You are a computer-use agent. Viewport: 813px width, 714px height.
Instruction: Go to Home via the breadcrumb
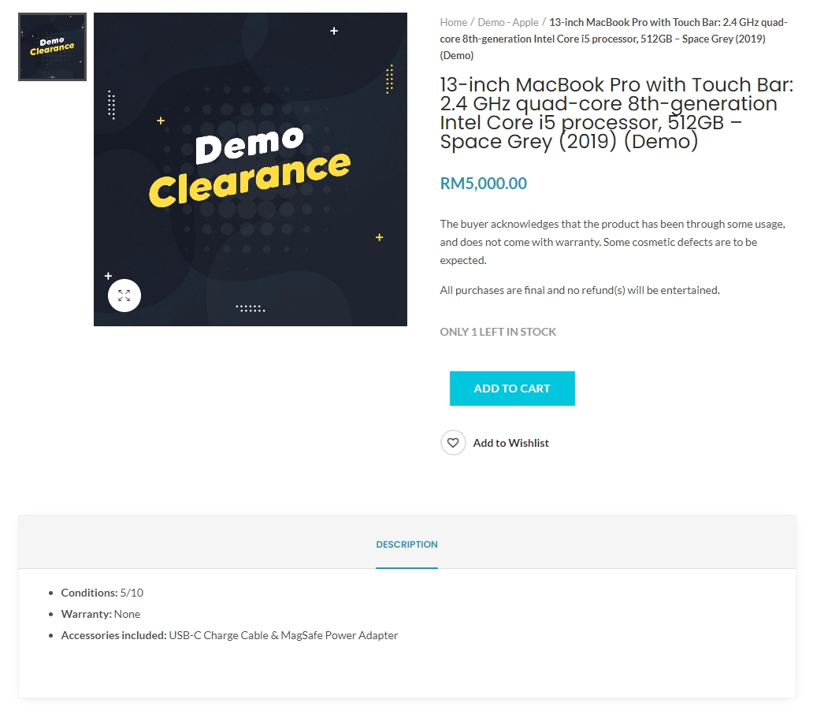(453, 22)
